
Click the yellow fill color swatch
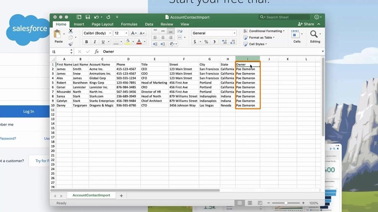128,42
